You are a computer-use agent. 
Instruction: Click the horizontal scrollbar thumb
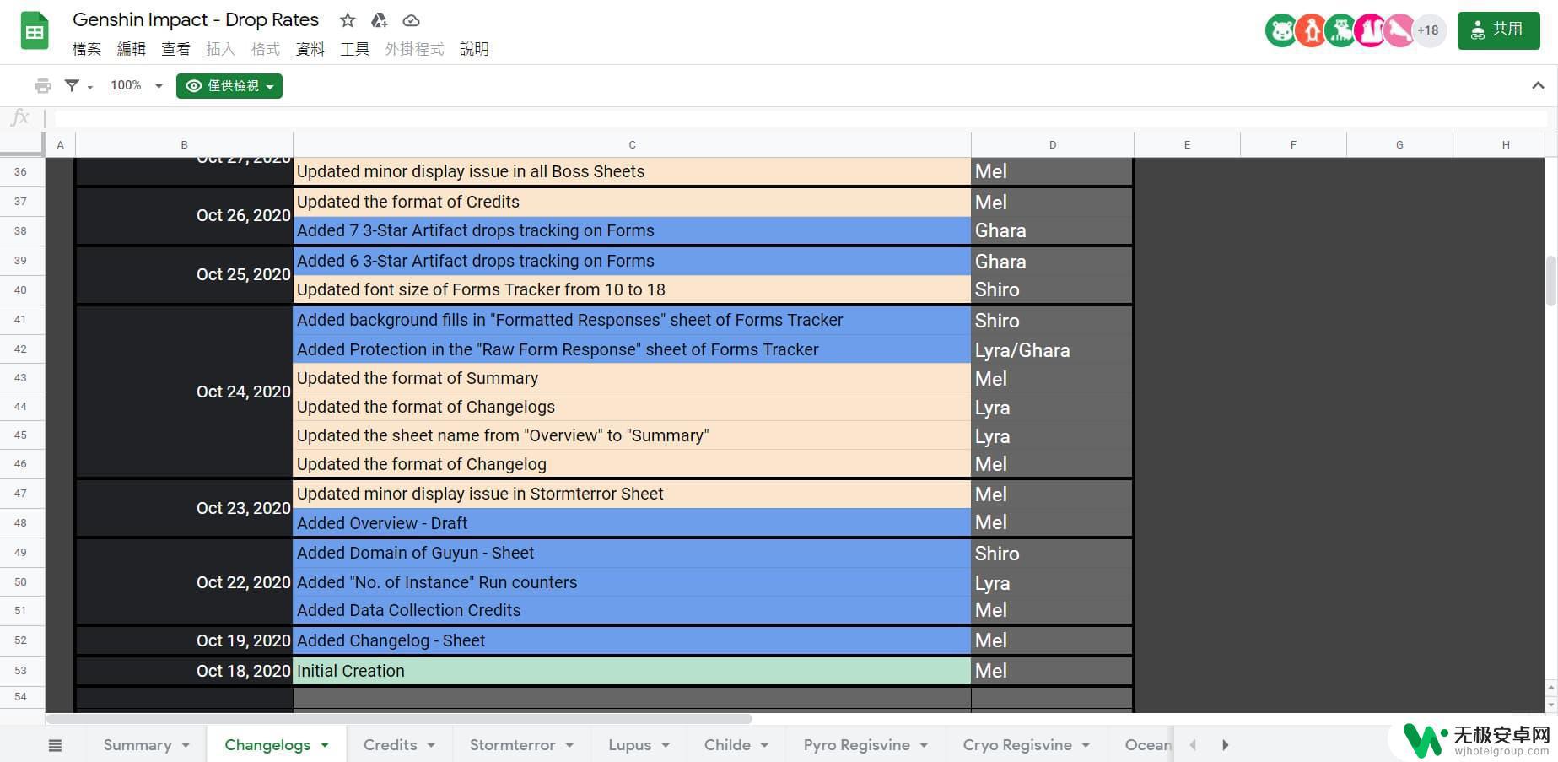click(x=398, y=719)
